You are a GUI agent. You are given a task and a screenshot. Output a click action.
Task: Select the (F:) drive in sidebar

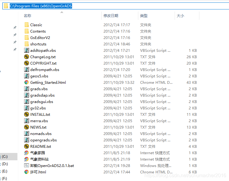4,178
